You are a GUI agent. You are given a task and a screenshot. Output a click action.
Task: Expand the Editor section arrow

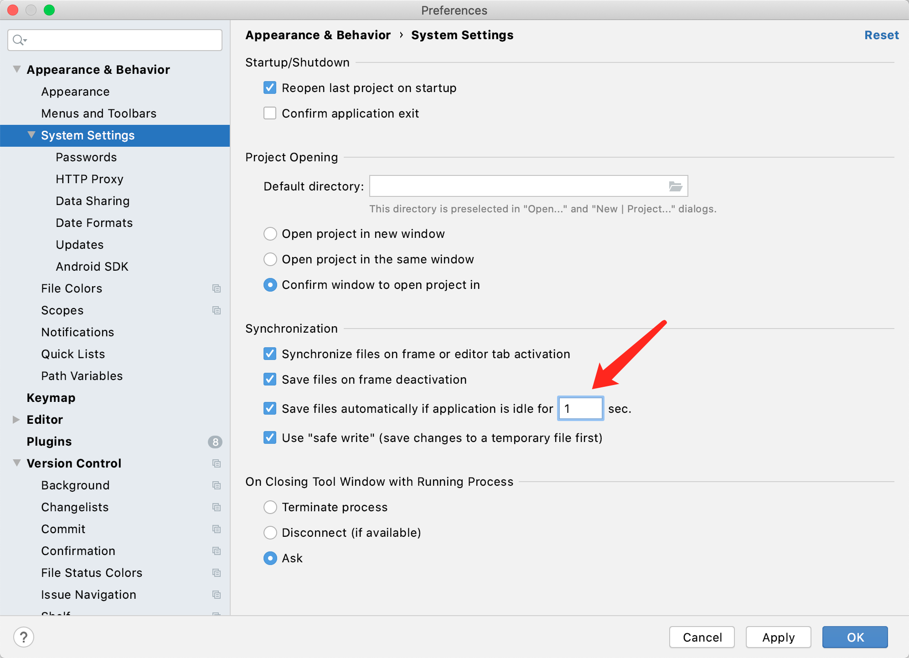coord(16,420)
